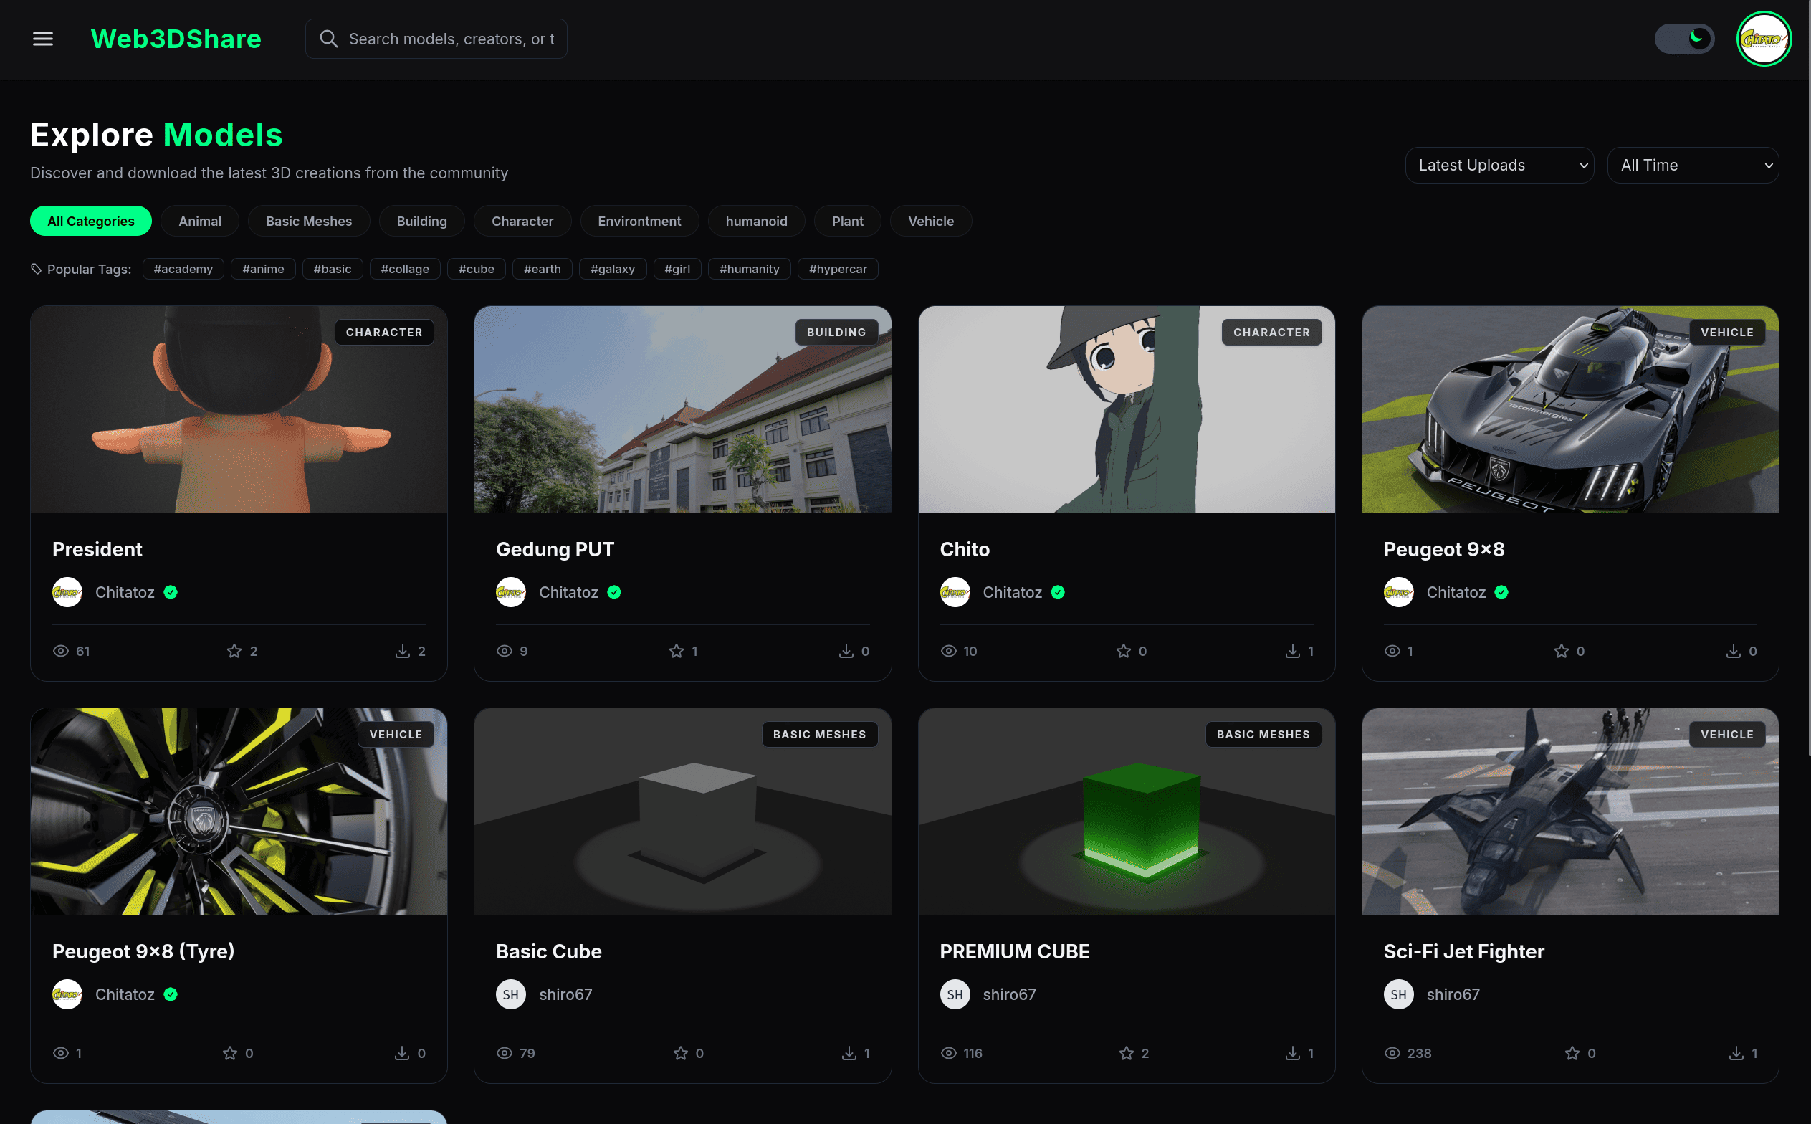Select the #hypercar tag
The image size is (1811, 1124).
[x=838, y=268]
